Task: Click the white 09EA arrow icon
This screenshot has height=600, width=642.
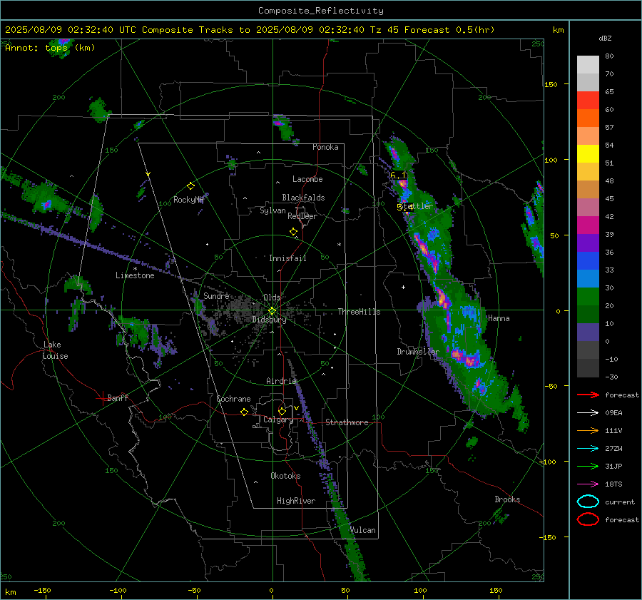Action: [588, 413]
